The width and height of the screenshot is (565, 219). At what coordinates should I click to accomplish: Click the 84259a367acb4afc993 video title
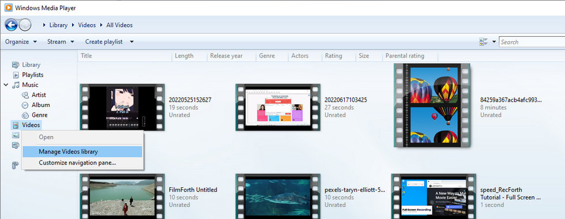pos(511,100)
